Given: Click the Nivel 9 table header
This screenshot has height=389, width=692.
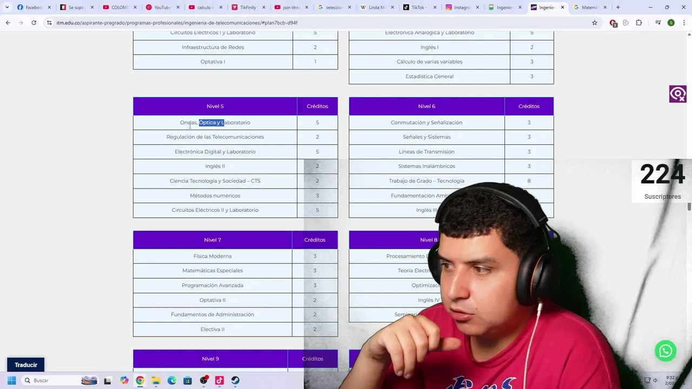Looking at the screenshot, I should click(210, 359).
